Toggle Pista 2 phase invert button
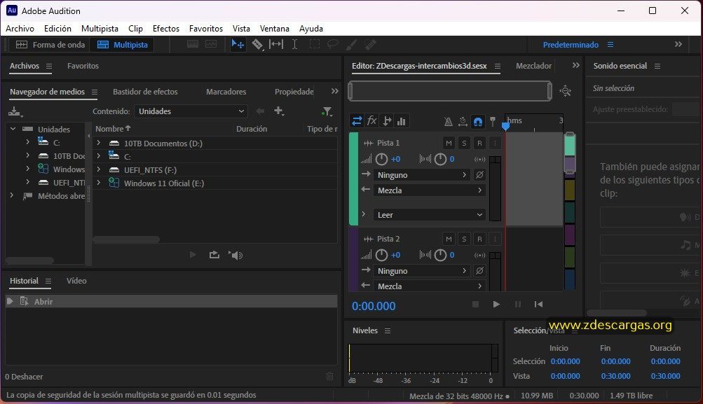The width and height of the screenshot is (703, 404). point(479,270)
